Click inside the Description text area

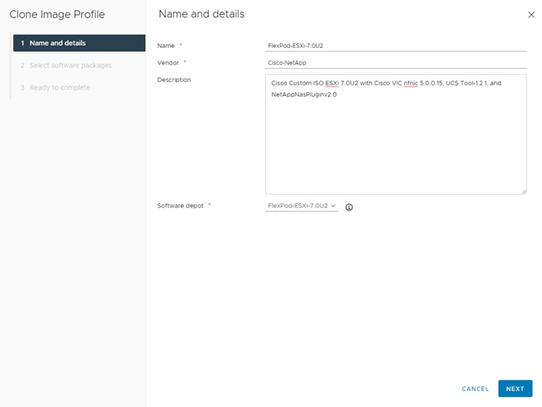tap(396, 134)
